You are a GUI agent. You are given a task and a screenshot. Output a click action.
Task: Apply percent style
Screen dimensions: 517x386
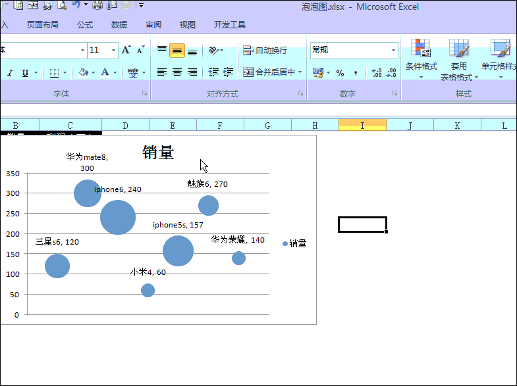tap(340, 73)
